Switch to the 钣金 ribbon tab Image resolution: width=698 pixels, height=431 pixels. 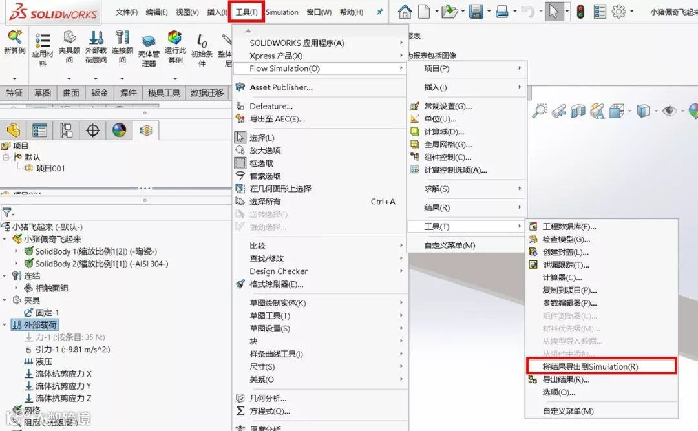[100, 93]
